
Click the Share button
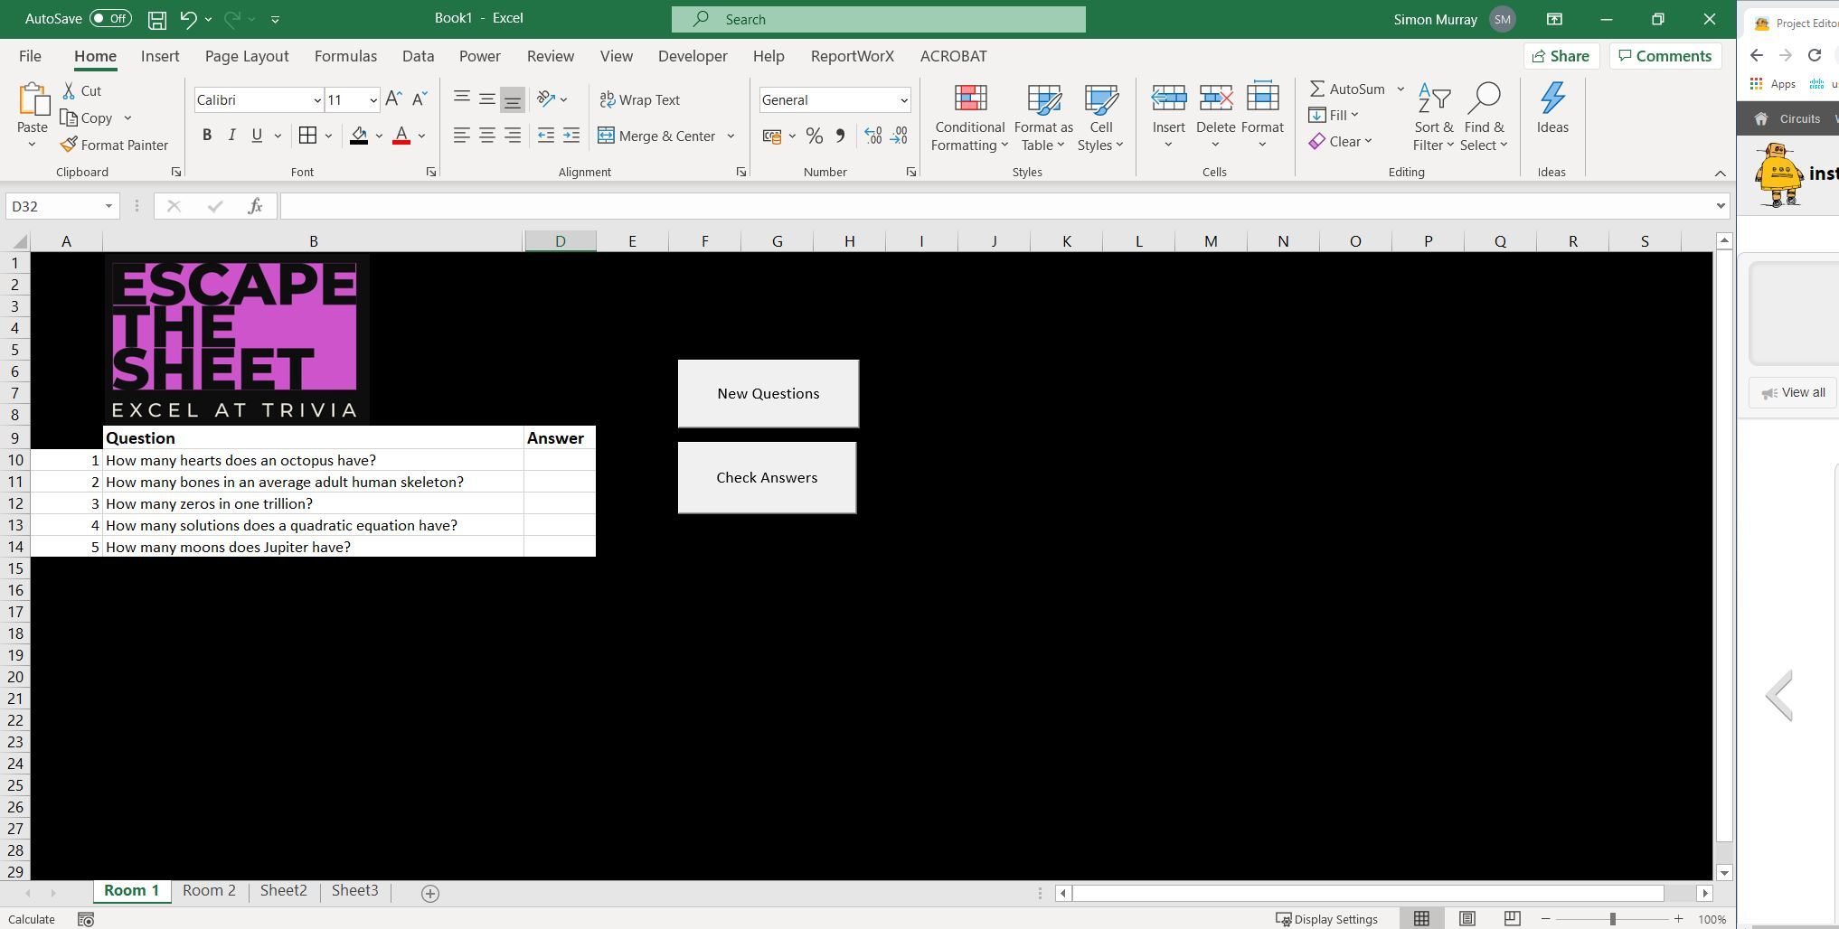1561,56
